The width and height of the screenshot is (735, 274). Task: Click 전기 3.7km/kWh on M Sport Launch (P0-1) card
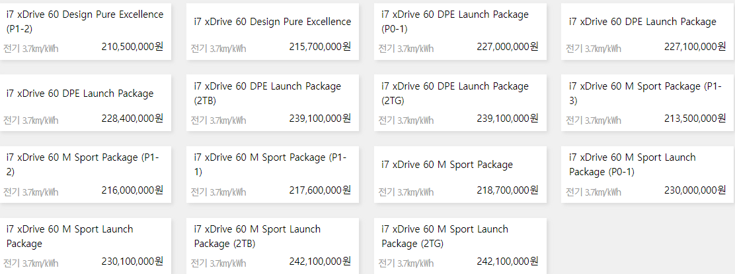(x=594, y=192)
